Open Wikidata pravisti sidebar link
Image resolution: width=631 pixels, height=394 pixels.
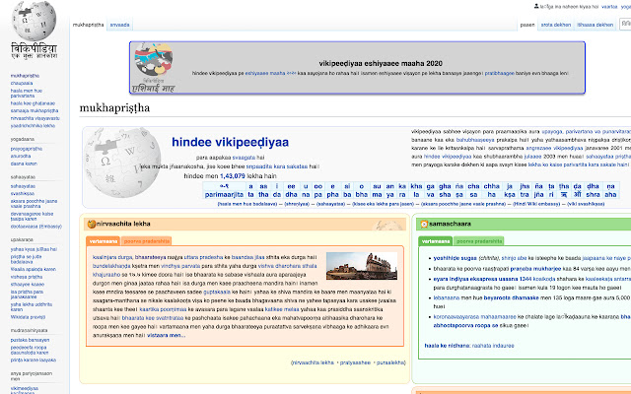click(29, 317)
